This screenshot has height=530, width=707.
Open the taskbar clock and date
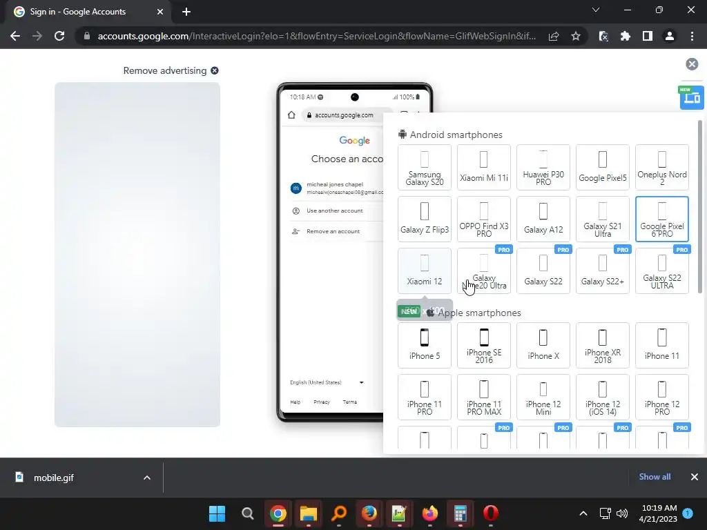point(659,513)
